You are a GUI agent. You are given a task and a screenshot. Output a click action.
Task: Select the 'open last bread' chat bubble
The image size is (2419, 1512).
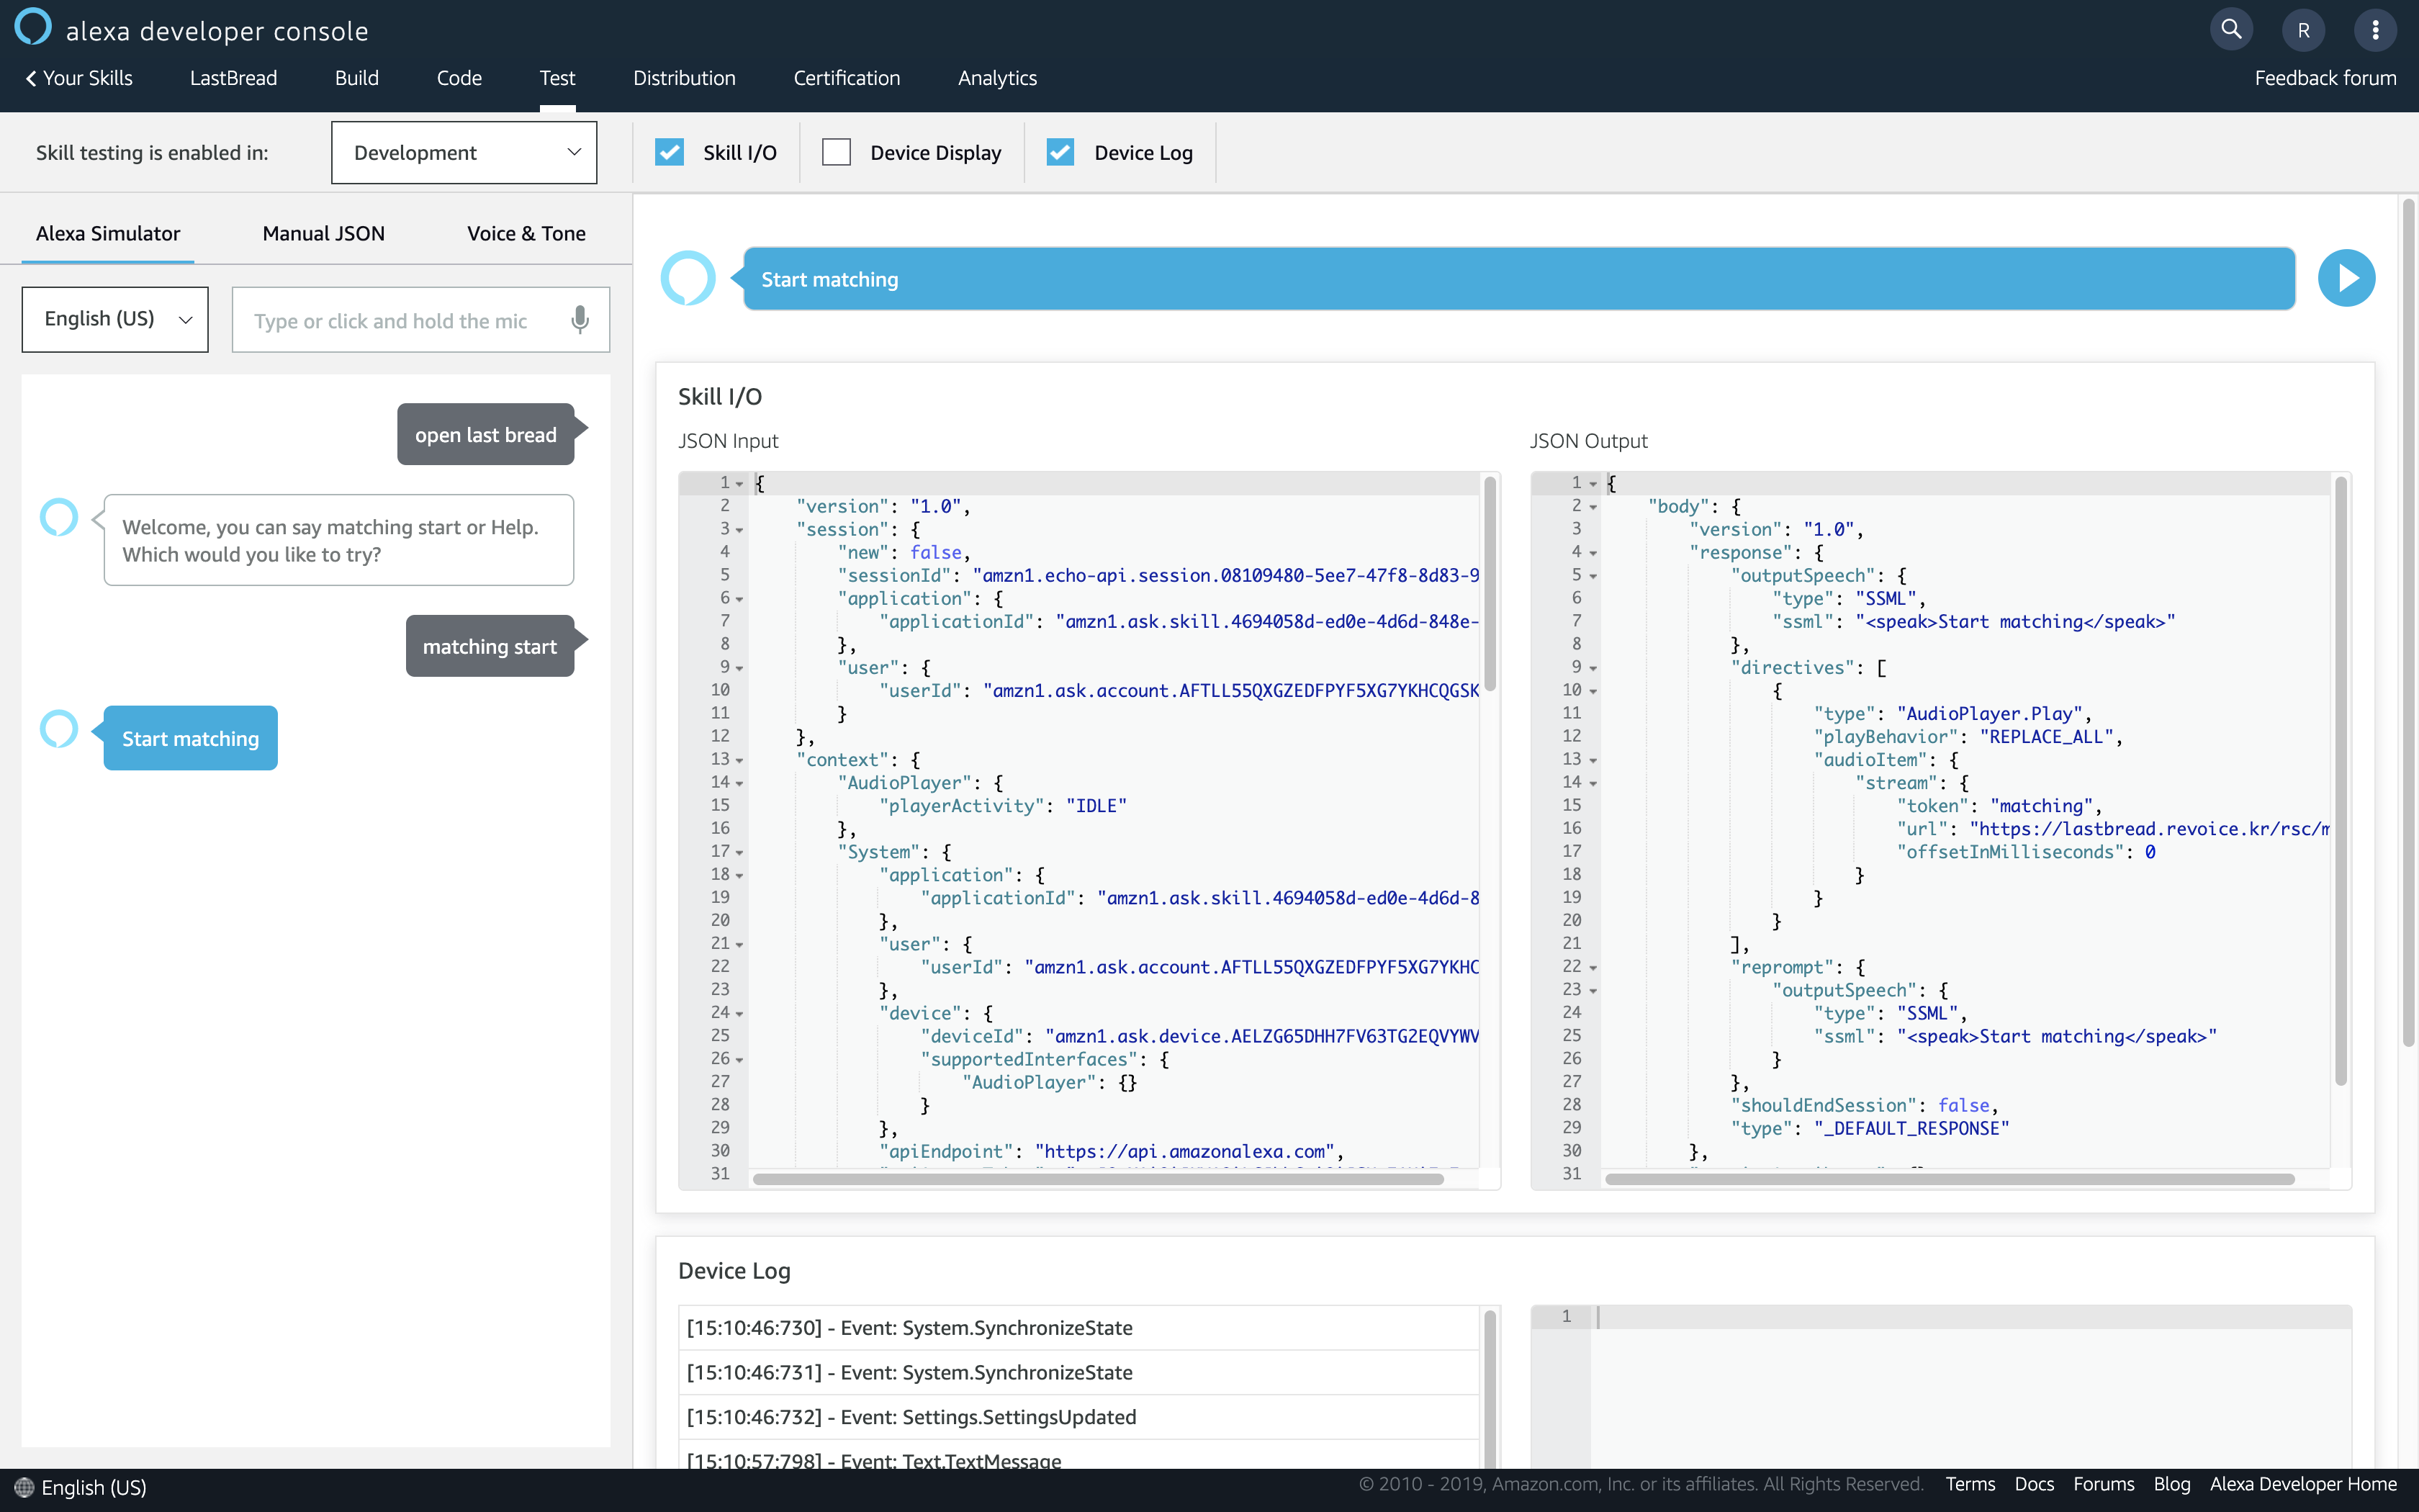486,434
